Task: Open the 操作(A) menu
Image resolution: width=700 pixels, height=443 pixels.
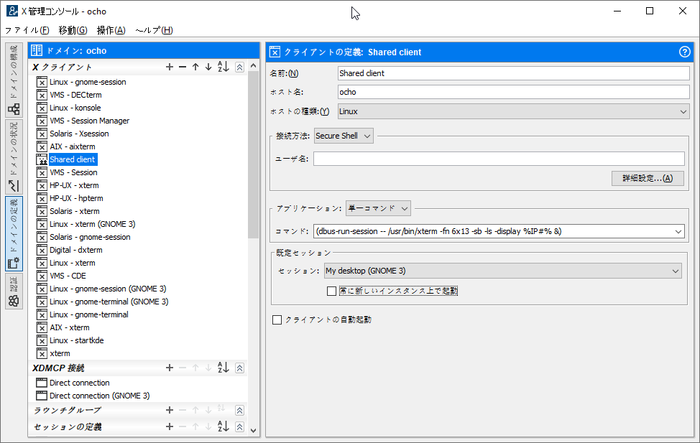Action: (111, 30)
